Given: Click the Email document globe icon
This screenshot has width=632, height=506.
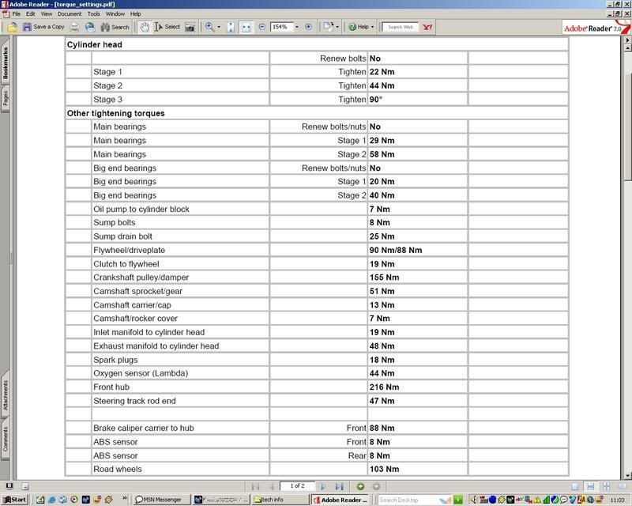Looking at the screenshot, I should (x=90, y=27).
